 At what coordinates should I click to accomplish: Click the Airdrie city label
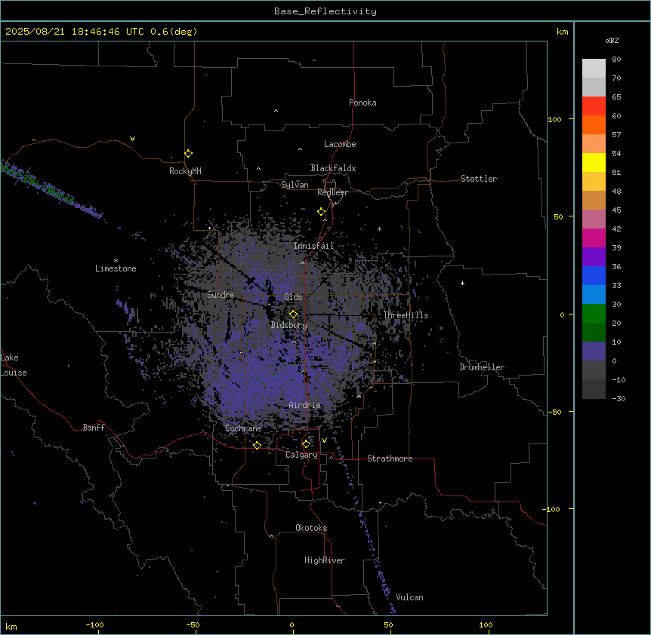[305, 405]
